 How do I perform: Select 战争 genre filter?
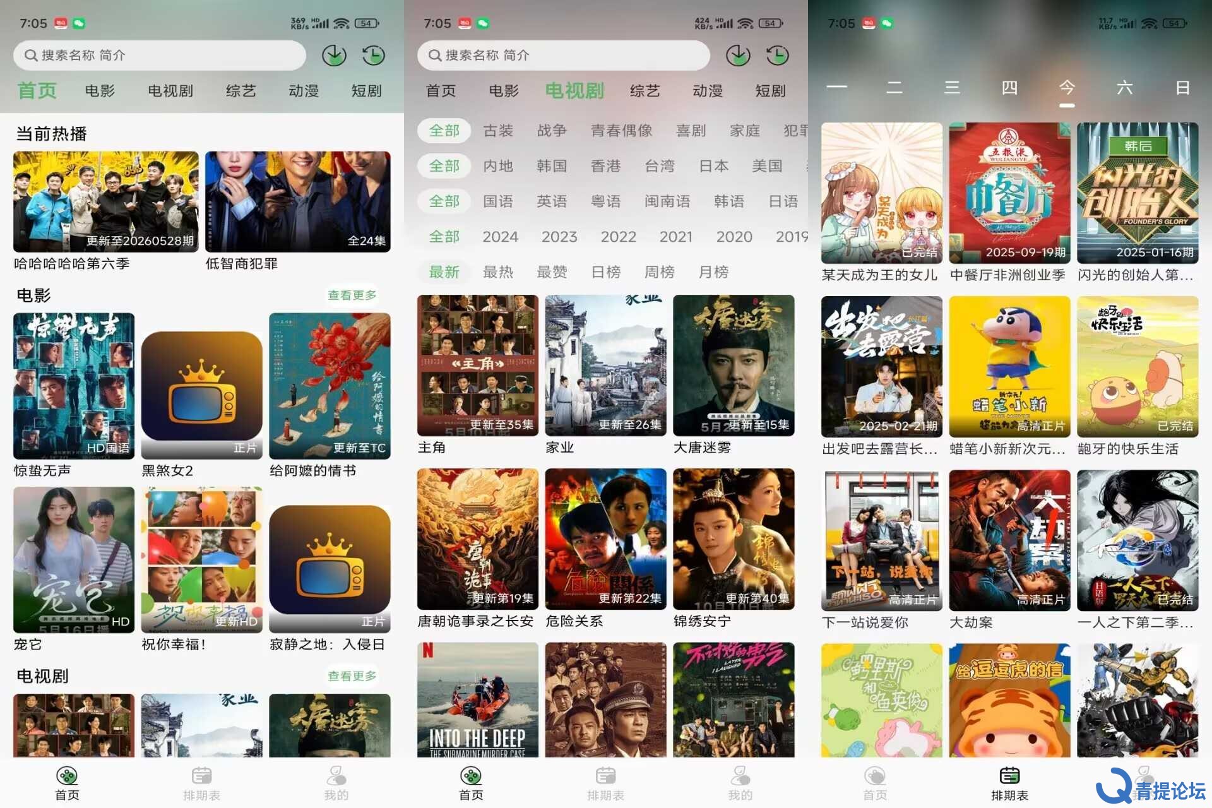(x=552, y=131)
